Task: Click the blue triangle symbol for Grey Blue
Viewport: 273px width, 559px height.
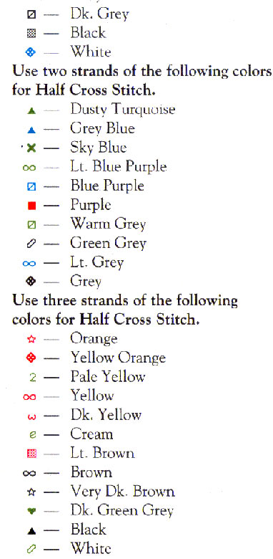Action: click(x=31, y=130)
